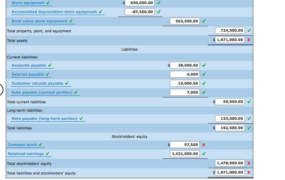Click the Total current liabilities amount field
285x180 pixels.
[x=230, y=101]
